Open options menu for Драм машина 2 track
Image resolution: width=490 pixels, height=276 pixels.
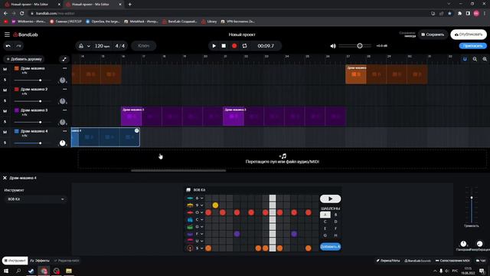(64, 89)
